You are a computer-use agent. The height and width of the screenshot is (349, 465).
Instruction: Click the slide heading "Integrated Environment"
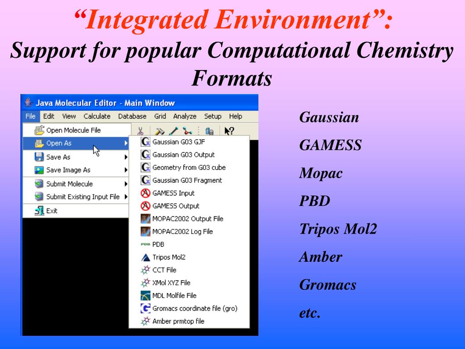tap(233, 20)
